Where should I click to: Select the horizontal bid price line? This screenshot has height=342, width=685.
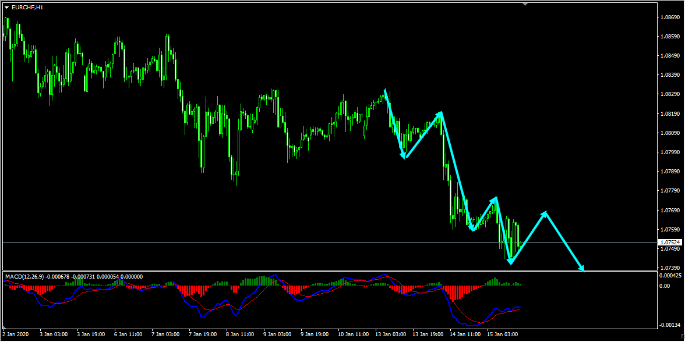(330, 242)
